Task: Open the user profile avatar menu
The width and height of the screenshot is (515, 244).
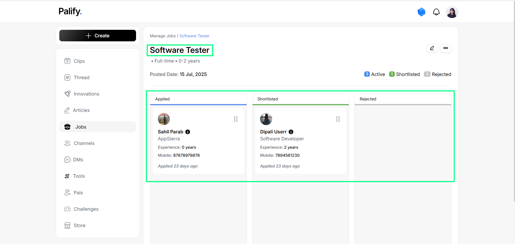Action: pyautogui.click(x=452, y=12)
